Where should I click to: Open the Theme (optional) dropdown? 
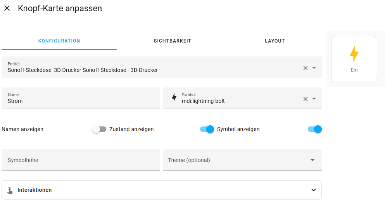click(242, 160)
